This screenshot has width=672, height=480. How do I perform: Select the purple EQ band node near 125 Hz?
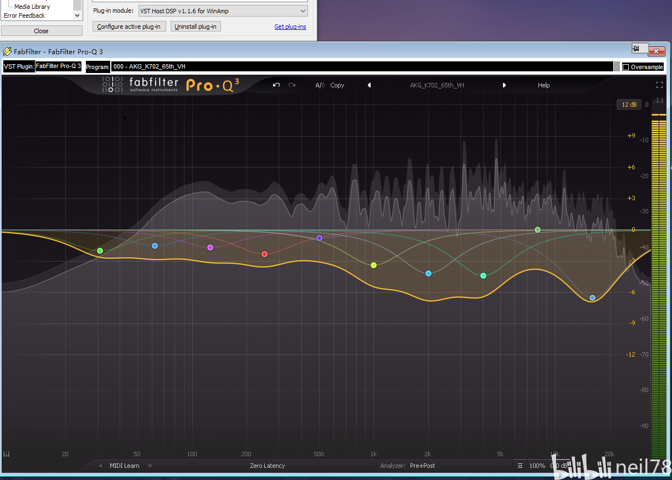[210, 248]
